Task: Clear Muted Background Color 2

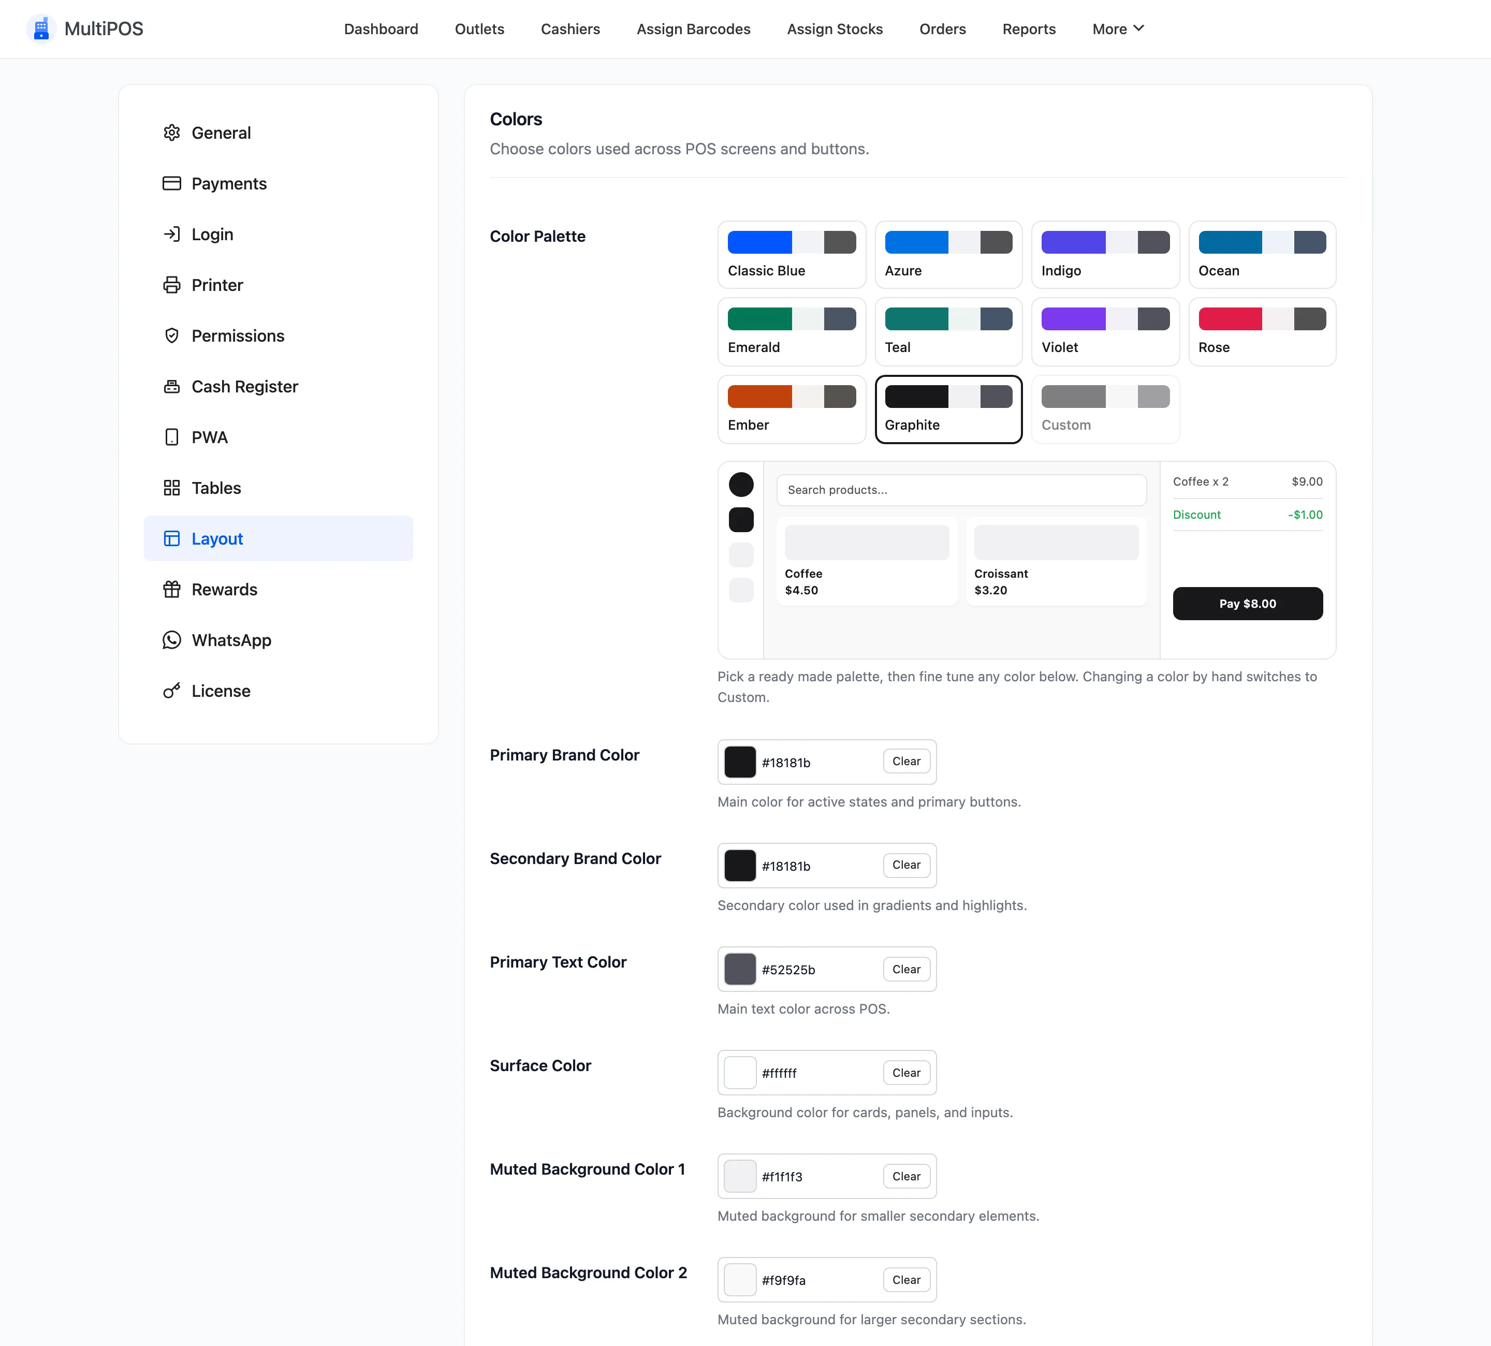Action: coord(906,1279)
